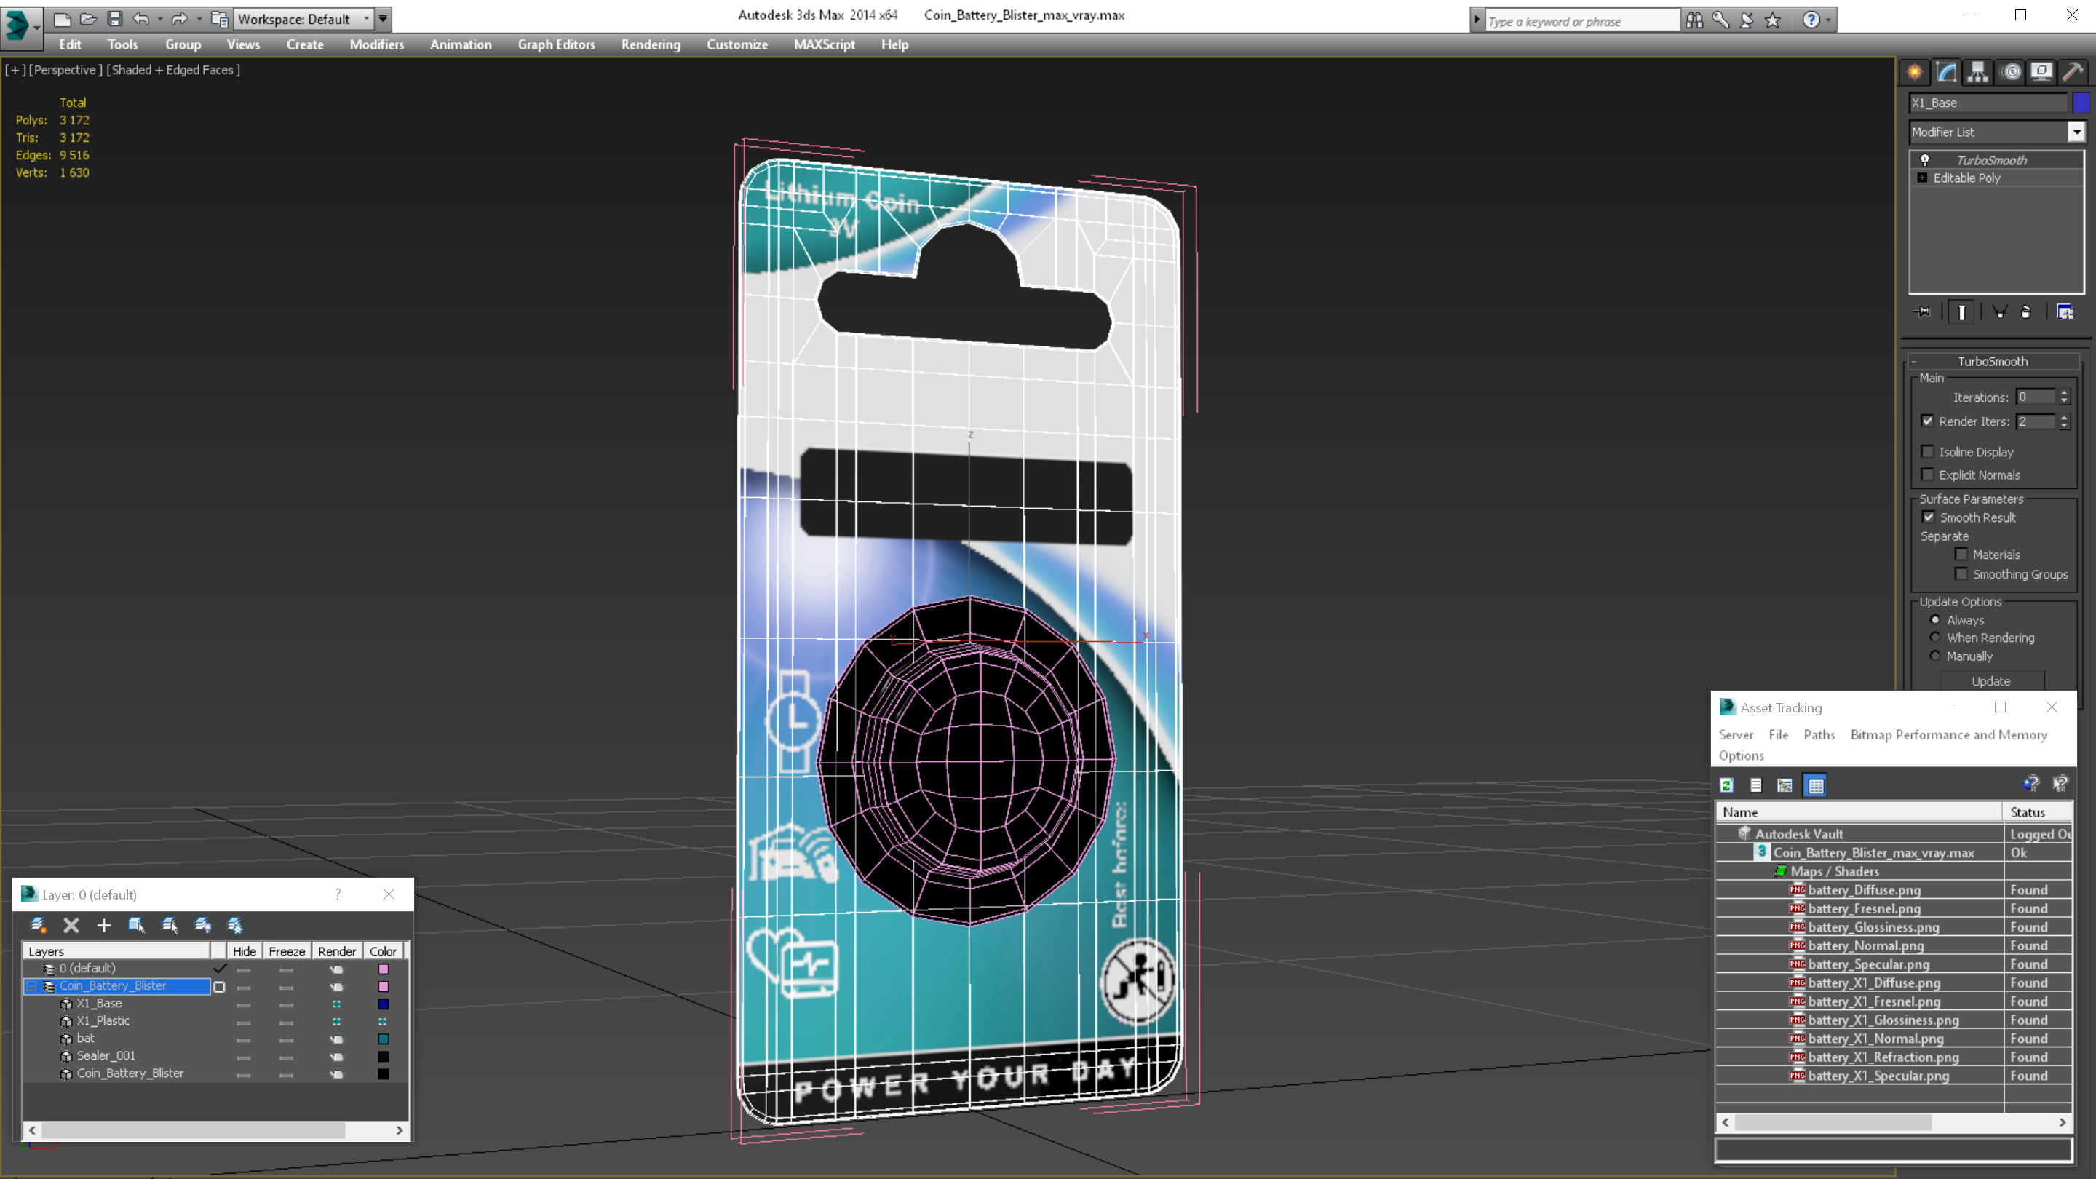Click Hide/Unhide All Layers icon in Layer dialog
The height and width of the screenshot is (1179, 2096).
pos(202,925)
